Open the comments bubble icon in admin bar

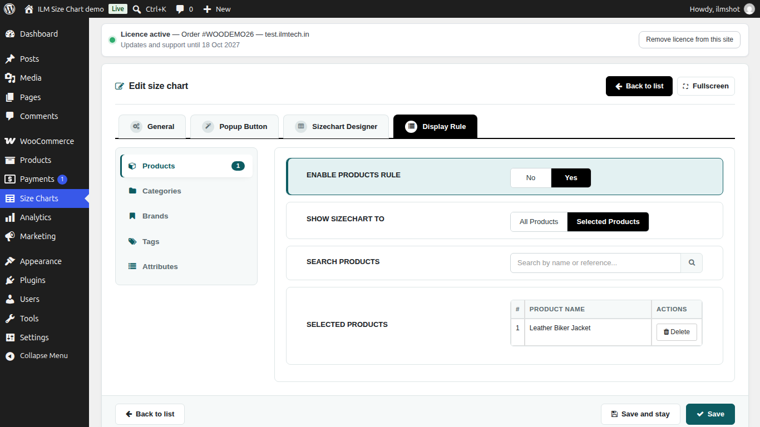[180, 9]
